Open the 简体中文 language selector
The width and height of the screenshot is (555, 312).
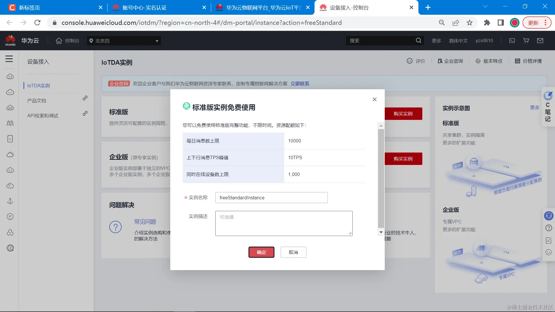pos(458,41)
